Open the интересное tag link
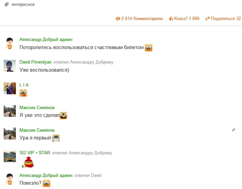The image size is (242, 189). click(x=23, y=4)
